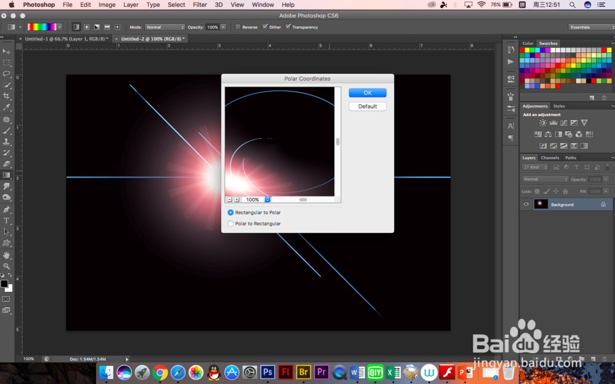Zoom out the Polar Coordinates preview
This screenshot has height=384, width=615.
[x=229, y=200]
